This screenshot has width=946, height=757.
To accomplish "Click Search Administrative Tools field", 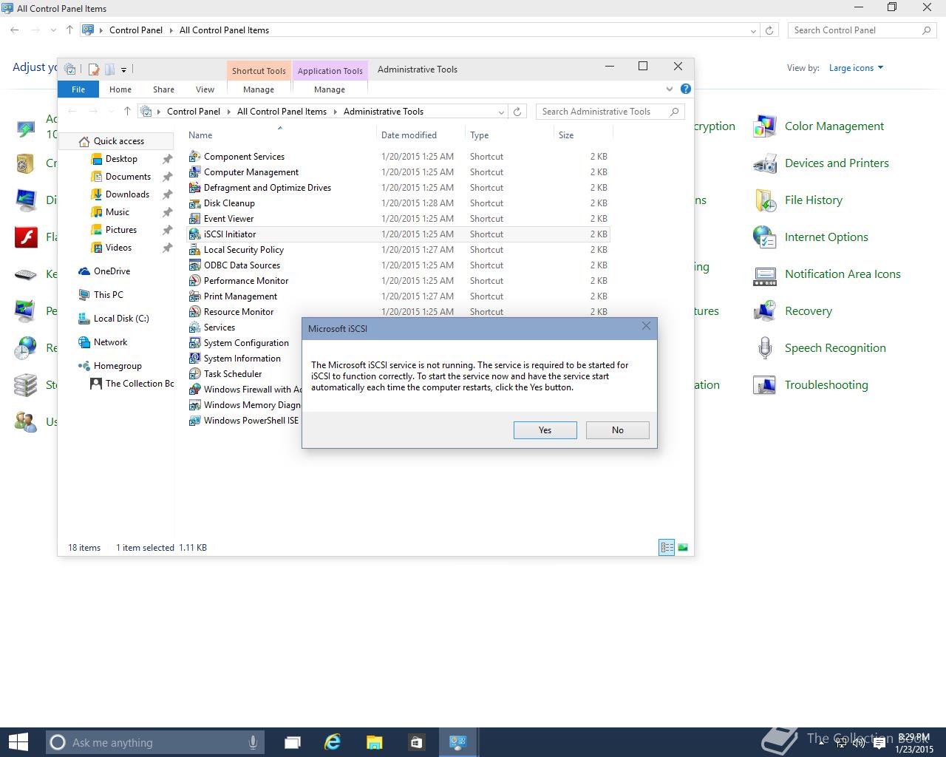I will (x=610, y=112).
